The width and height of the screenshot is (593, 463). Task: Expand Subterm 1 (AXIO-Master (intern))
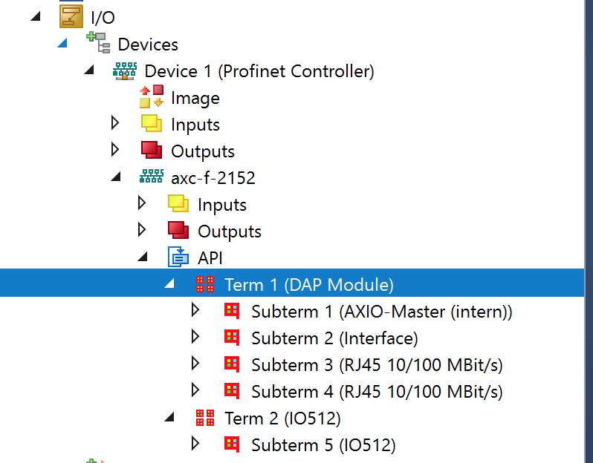point(195,310)
